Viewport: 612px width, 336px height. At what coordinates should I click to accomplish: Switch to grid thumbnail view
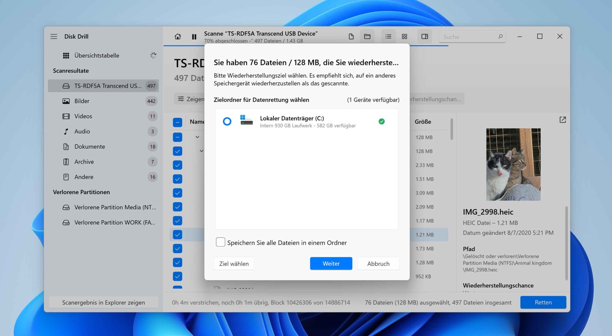click(404, 36)
